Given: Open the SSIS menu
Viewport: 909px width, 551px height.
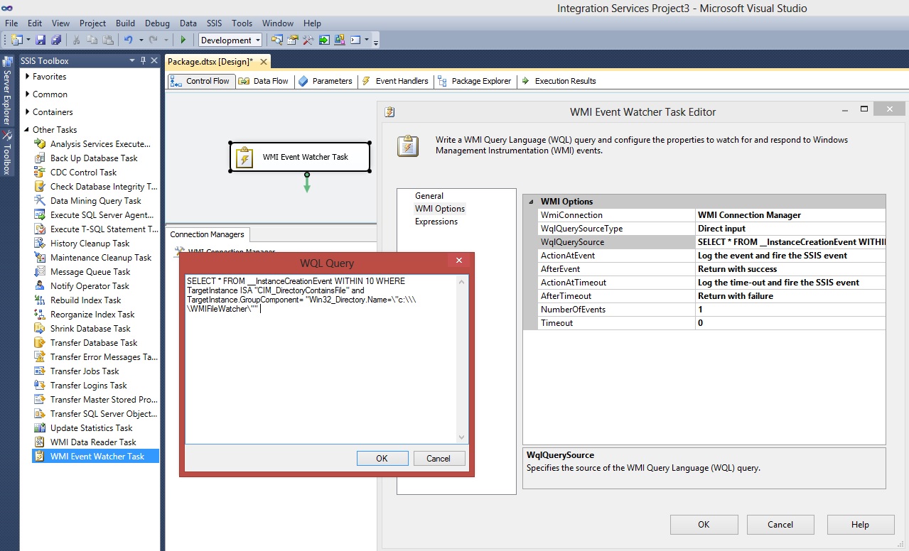Looking at the screenshot, I should click(214, 23).
